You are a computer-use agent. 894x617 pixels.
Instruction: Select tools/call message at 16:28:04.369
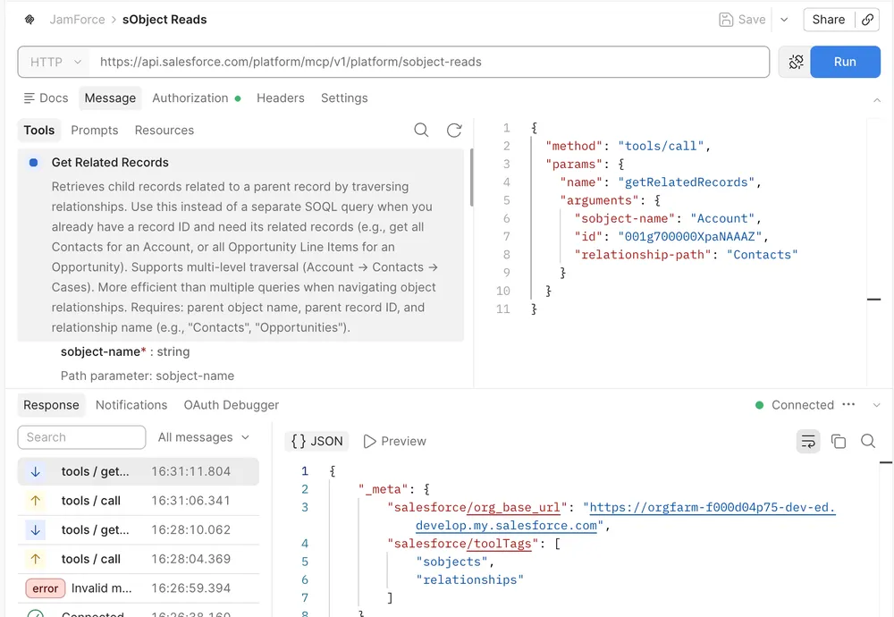[x=138, y=559]
